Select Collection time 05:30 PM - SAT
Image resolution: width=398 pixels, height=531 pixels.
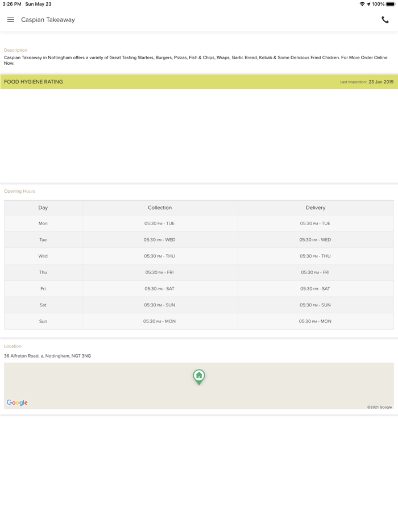click(x=160, y=289)
